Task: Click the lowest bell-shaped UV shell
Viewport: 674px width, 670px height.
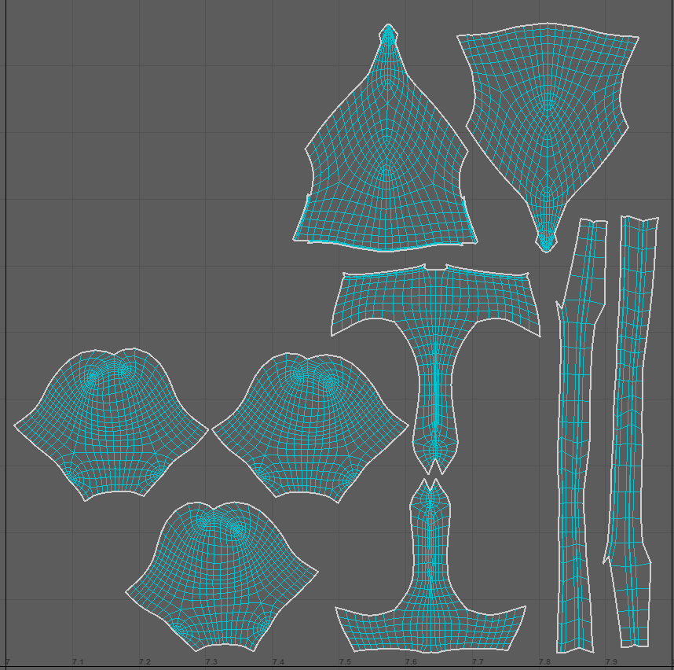Action: pyautogui.click(x=222, y=576)
